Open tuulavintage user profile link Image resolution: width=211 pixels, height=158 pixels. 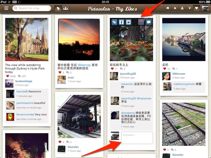tap(24, 81)
